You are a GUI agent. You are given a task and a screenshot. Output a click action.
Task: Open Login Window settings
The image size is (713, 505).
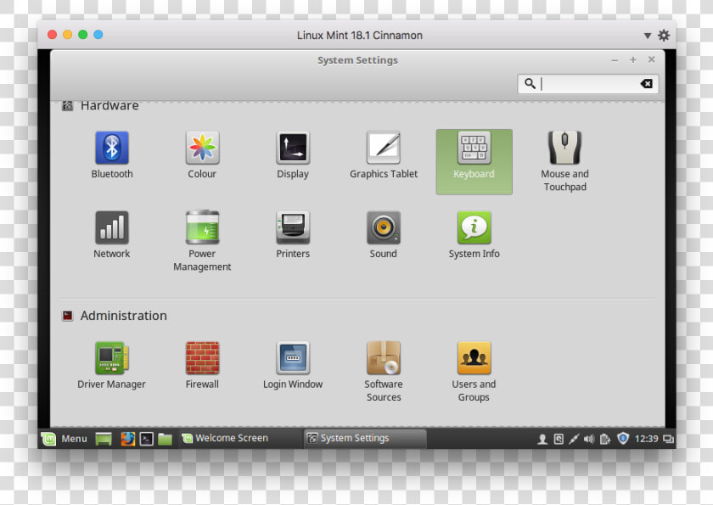pyautogui.click(x=293, y=366)
